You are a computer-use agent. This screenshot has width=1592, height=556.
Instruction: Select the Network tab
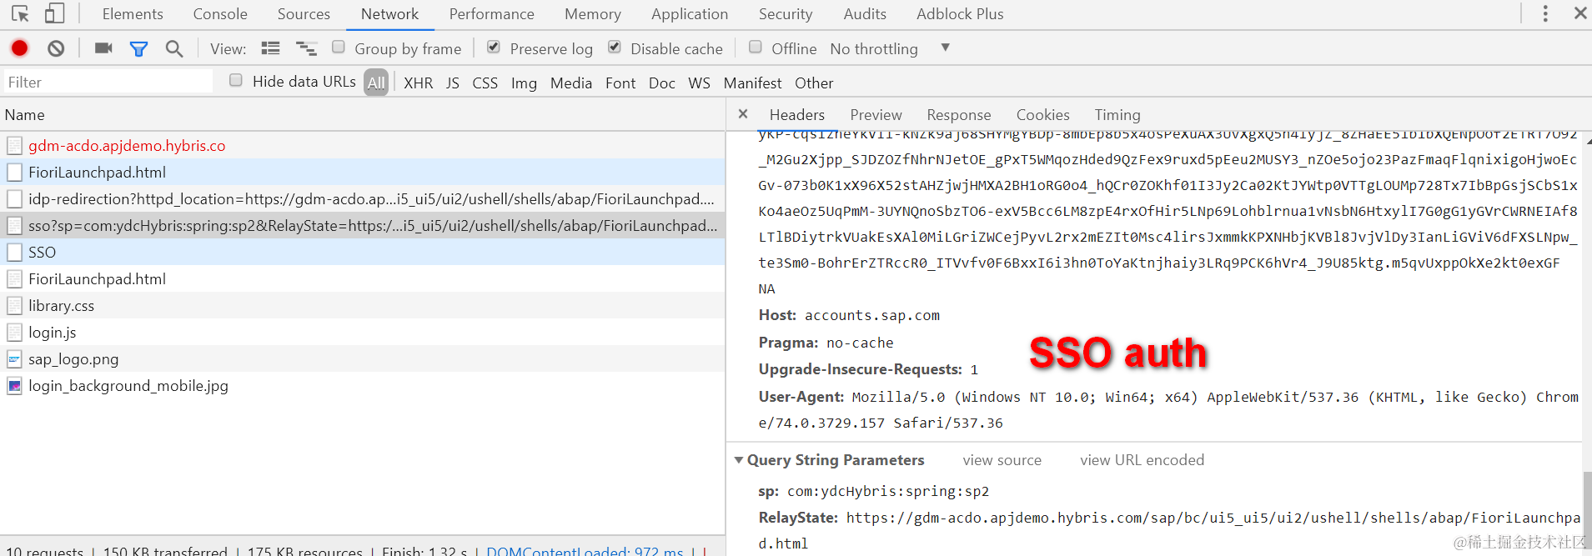coord(390,14)
